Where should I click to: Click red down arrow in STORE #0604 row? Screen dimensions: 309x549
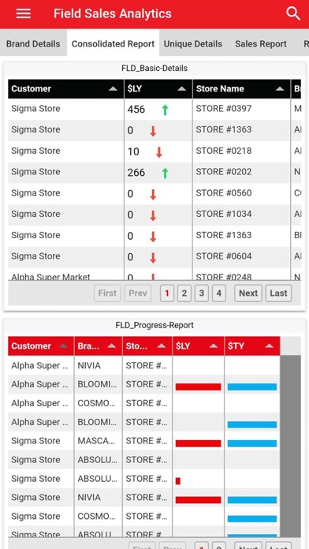[153, 257]
